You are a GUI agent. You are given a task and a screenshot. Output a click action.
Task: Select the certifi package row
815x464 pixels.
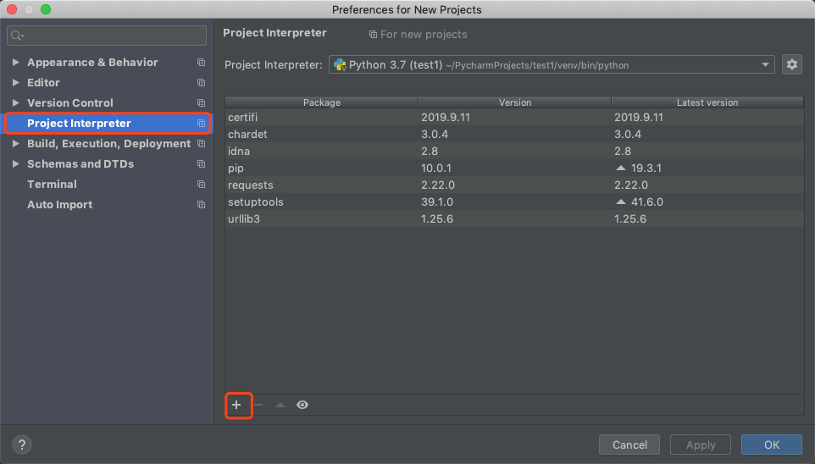pyautogui.click(x=514, y=118)
